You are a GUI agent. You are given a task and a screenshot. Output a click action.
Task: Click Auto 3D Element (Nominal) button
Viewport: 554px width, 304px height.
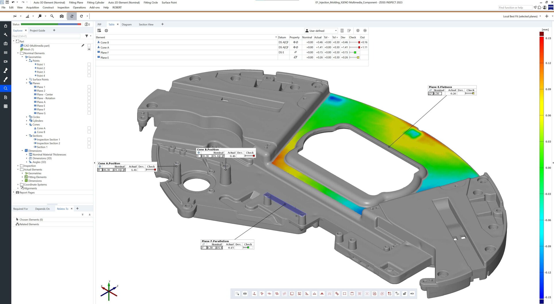coord(49,3)
